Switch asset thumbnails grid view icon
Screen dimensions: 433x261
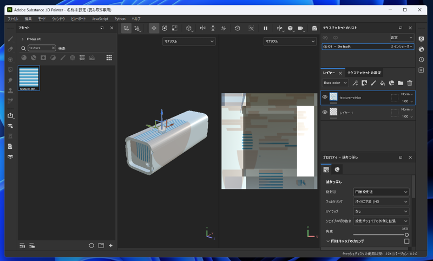click(109, 57)
